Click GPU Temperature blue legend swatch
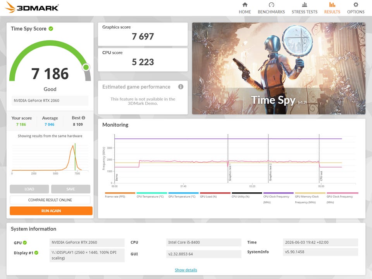The image size is (372, 279). click(183, 193)
